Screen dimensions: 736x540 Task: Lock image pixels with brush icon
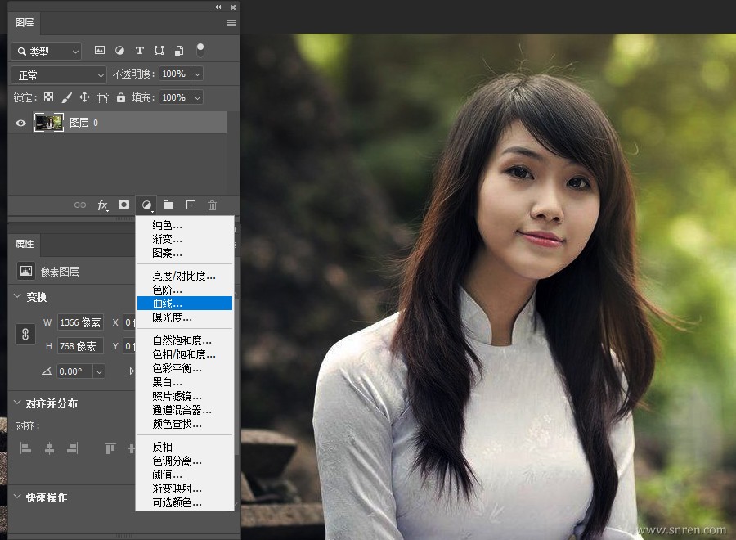(67, 97)
